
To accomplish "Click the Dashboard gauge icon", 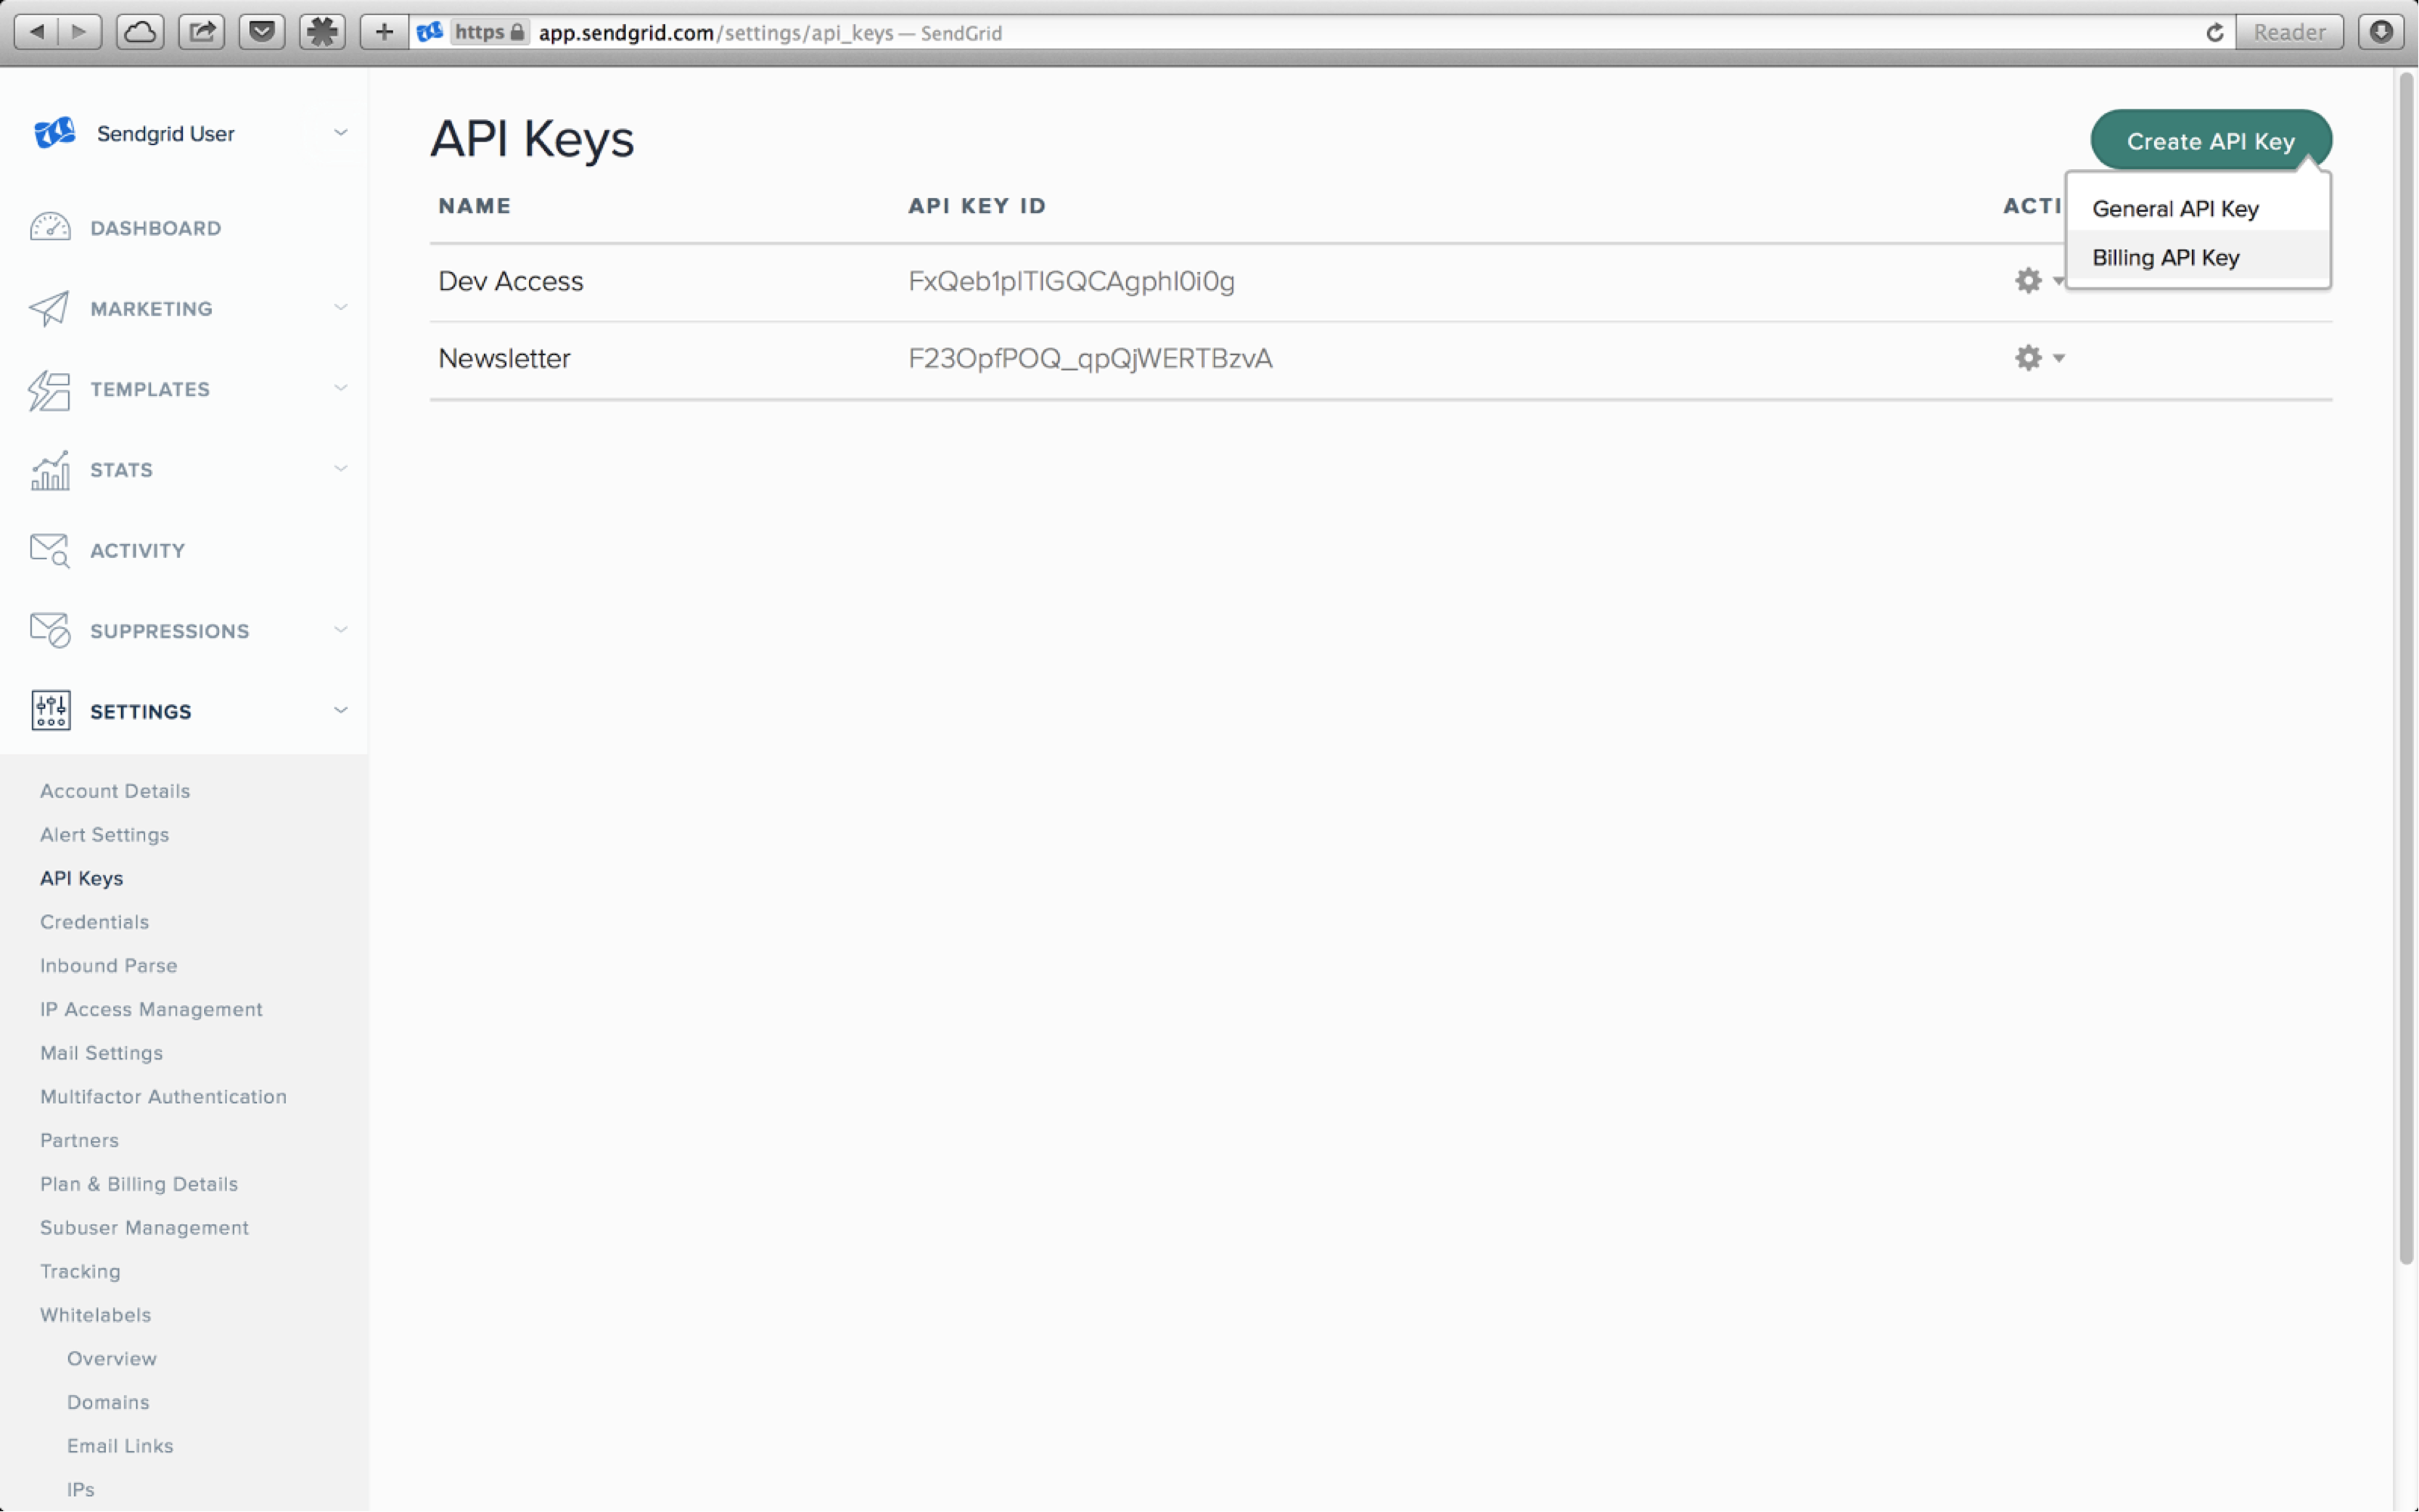I will 50,227.
